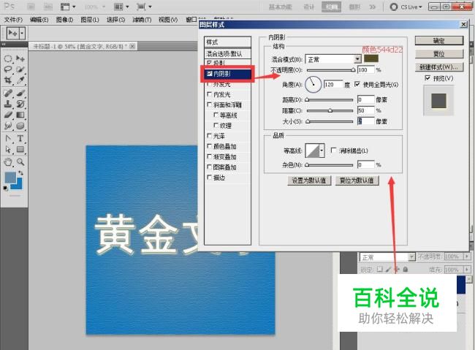The width and height of the screenshot is (475, 350).
Task: Enable the 光泽 Satin checkbox
Action: pyautogui.click(x=209, y=136)
